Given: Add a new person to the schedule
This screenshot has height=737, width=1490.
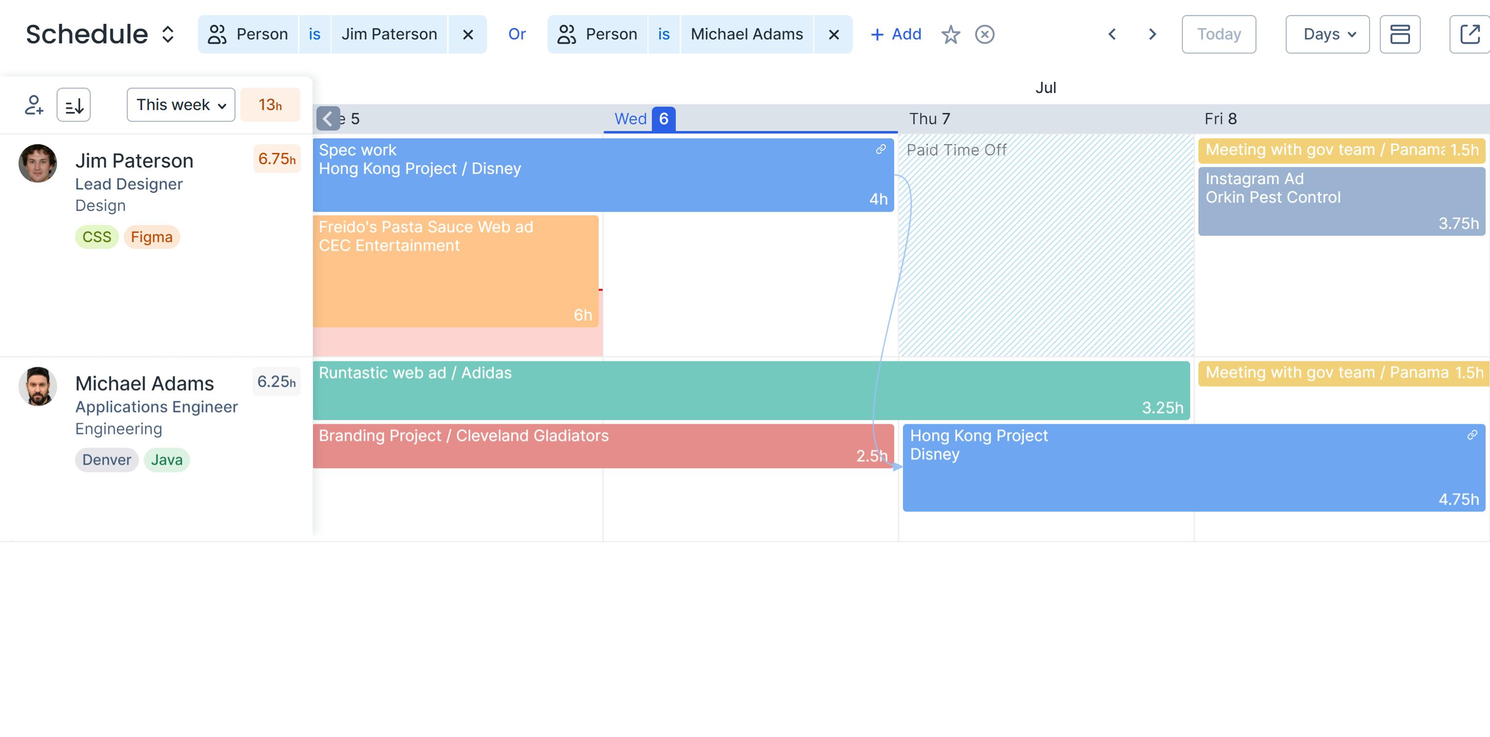Looking at the screenshot, I should 34,105.
